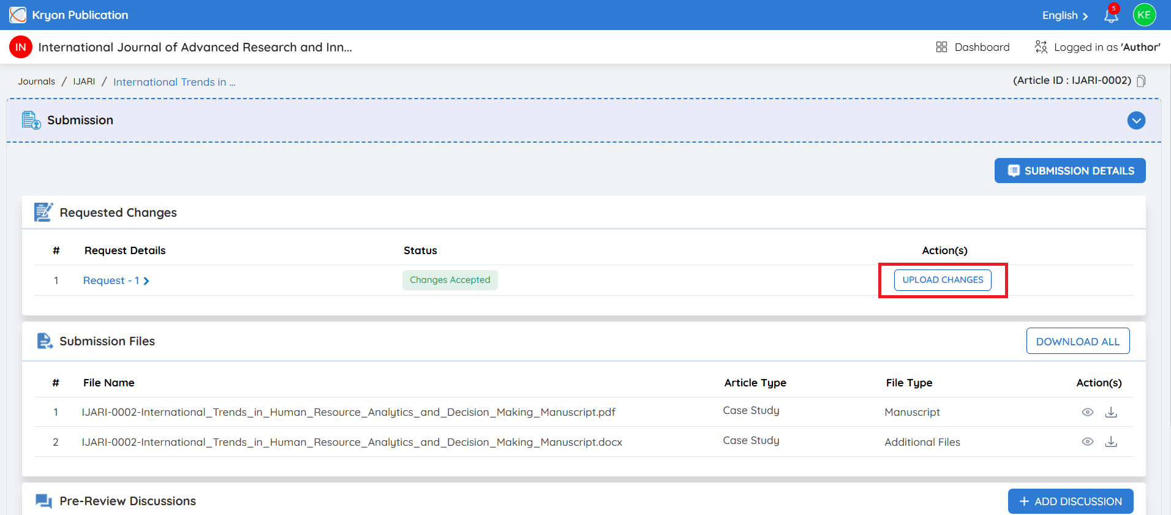Viewport: 1171px width, 515px height.
Task: Go to Journals breadcrumb
Action: click(x=36, y=81)
